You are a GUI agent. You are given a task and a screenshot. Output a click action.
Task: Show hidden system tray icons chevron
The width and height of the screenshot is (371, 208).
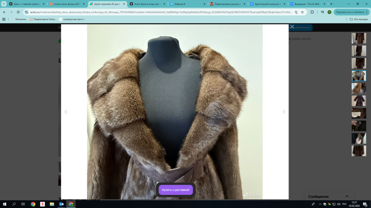pyautogui.click(x=320, y=204)
